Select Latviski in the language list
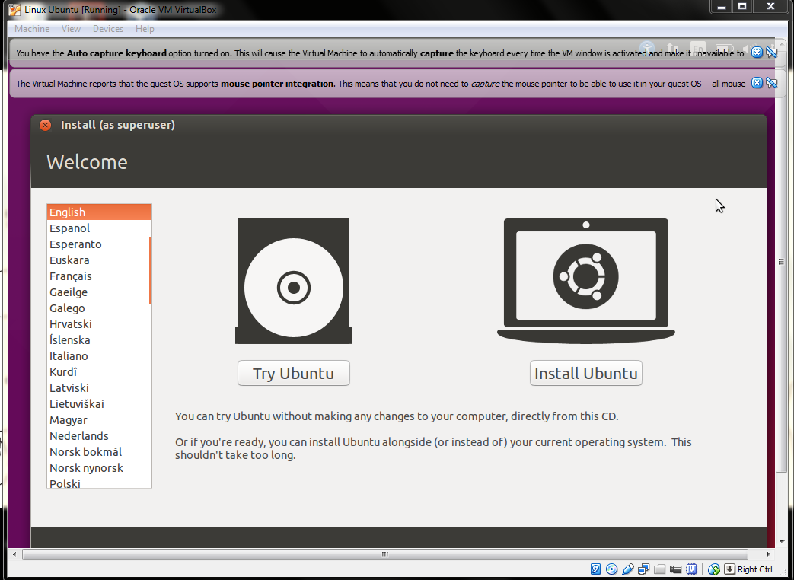 tap(99, 388)
